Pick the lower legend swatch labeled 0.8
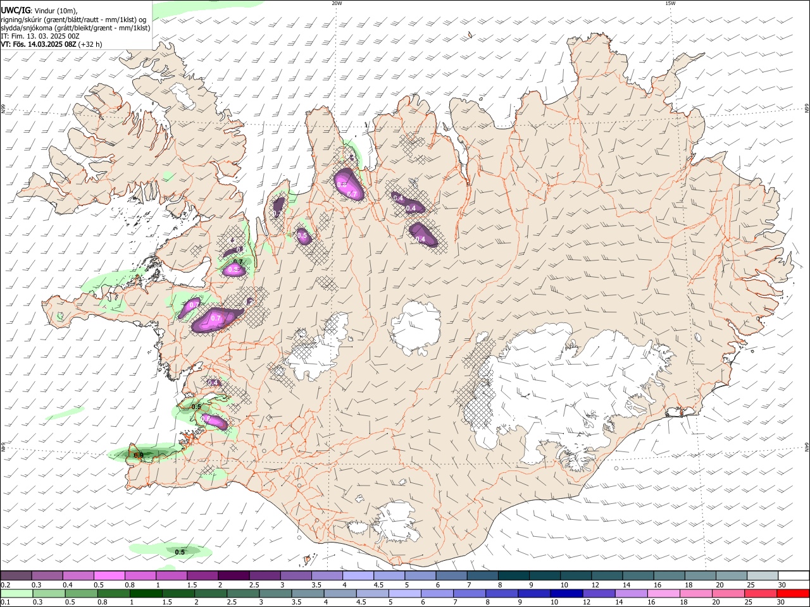The image size is (810, 607). point(114,594)
